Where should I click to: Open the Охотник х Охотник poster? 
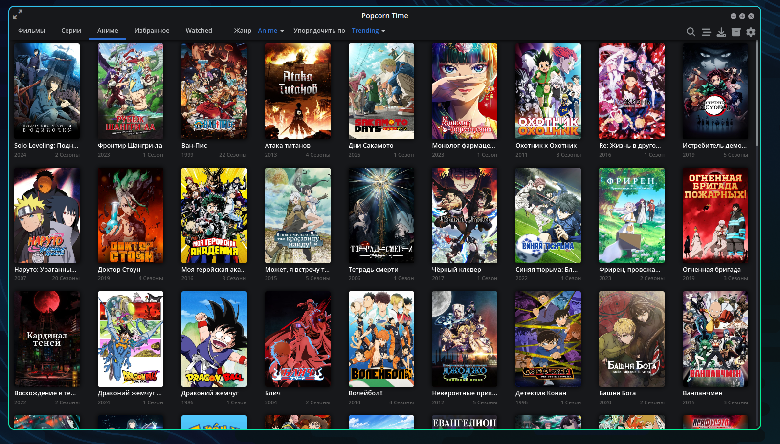pos(548,91)
